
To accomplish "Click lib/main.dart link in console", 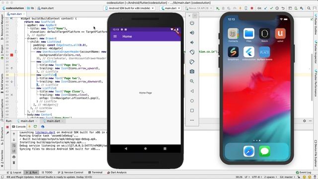I will [45, 132].
